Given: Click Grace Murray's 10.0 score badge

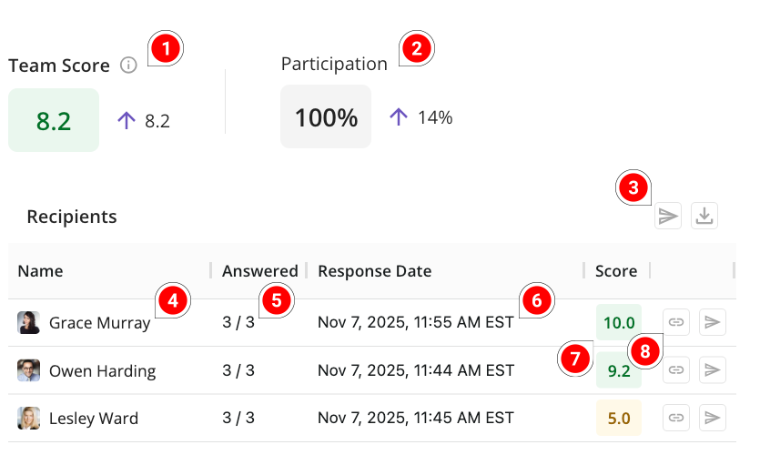Looking at the screenshot, I should pyautogui.click(x=619, y=322).
